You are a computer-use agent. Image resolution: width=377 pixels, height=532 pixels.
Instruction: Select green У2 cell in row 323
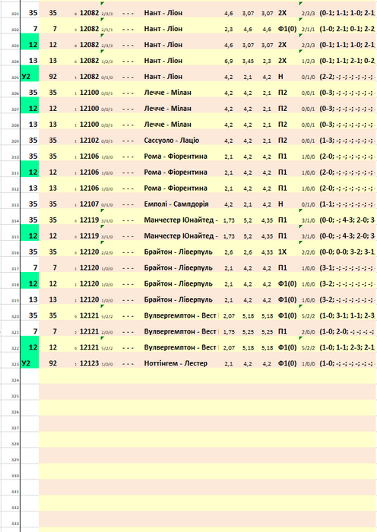(x=30, y=360)
